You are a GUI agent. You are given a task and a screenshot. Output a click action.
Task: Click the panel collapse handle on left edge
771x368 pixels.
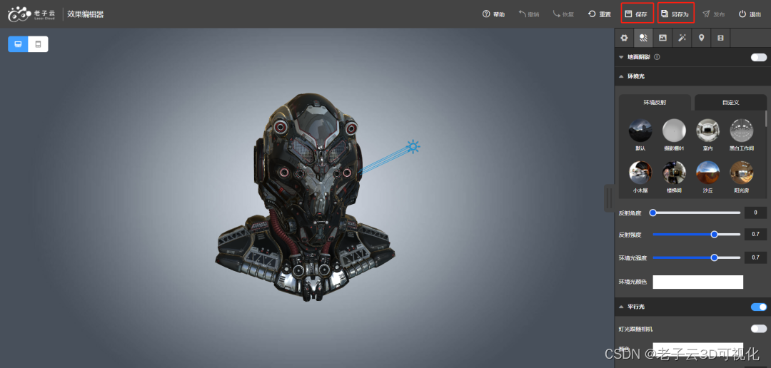609,198
